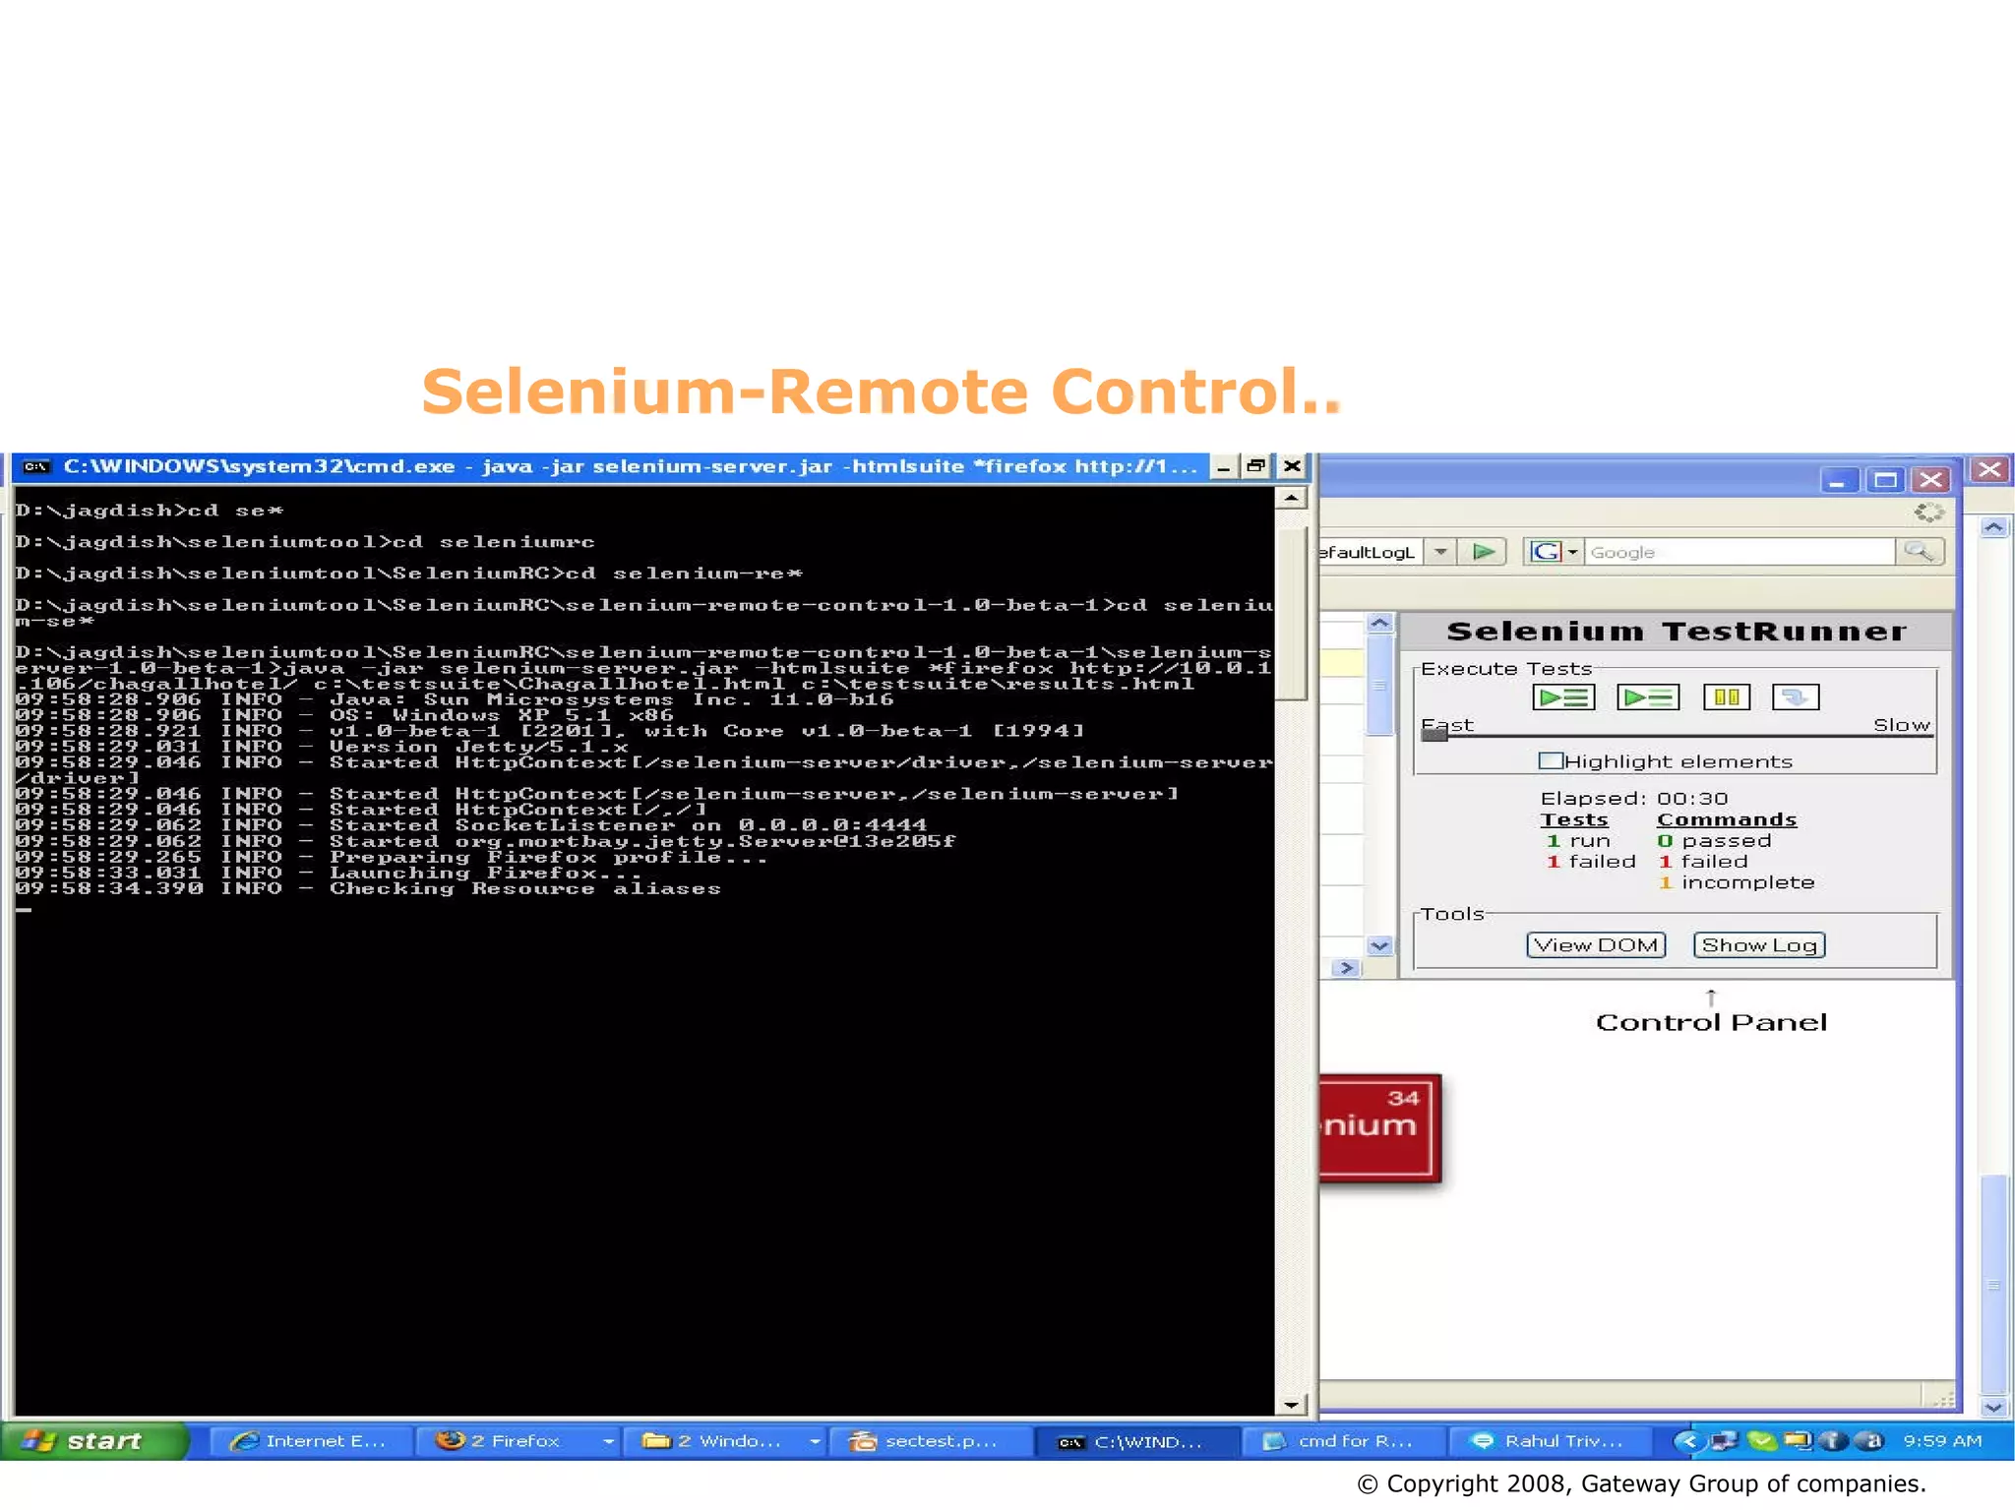Image resolution: width=2015 pixels, height=1510 pixels.
Task: Adjust the Fast-Slow speed slider handle
Action: (1435, 733)
